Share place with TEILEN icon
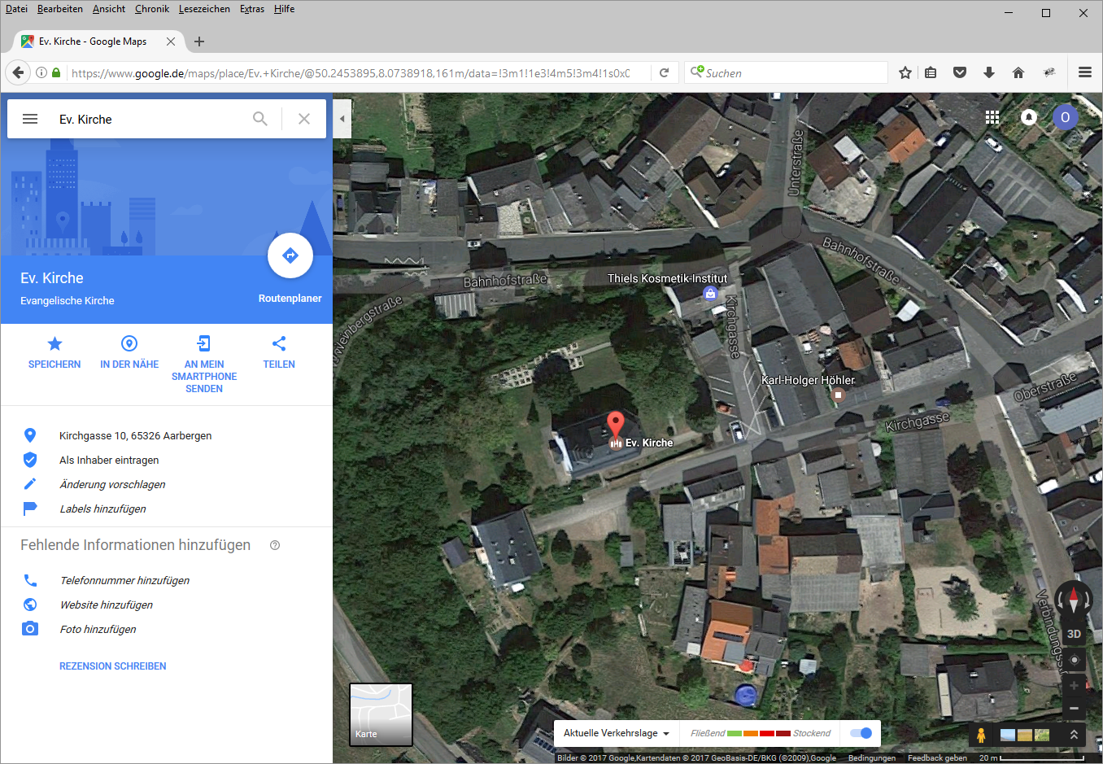 pos(279,343)
